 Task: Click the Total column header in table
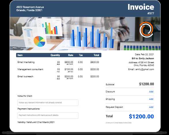[96, 55]
